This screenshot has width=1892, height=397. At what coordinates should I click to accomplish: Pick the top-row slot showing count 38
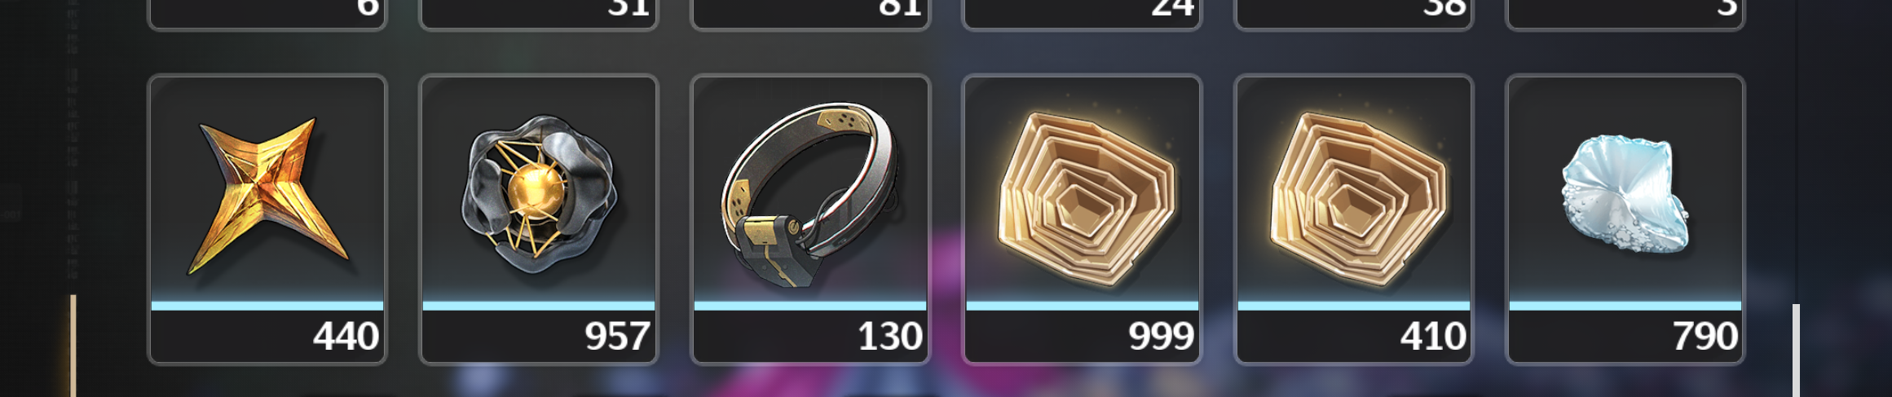(1354, 14)
